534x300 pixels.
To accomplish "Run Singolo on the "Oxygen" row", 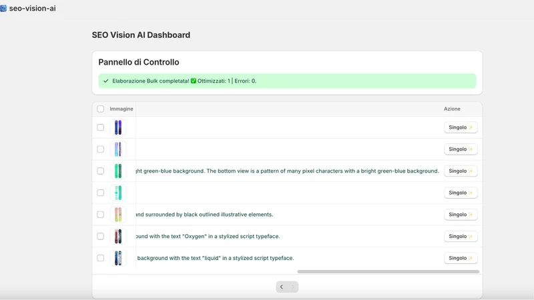I will pyautogui.click(x=461, y=236).
